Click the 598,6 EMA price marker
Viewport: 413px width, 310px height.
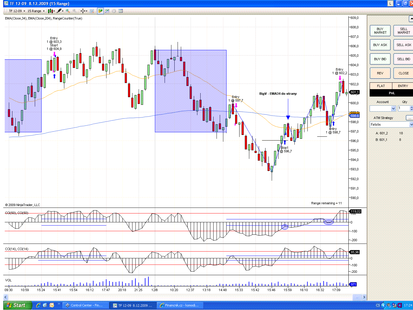click(355, 116)
